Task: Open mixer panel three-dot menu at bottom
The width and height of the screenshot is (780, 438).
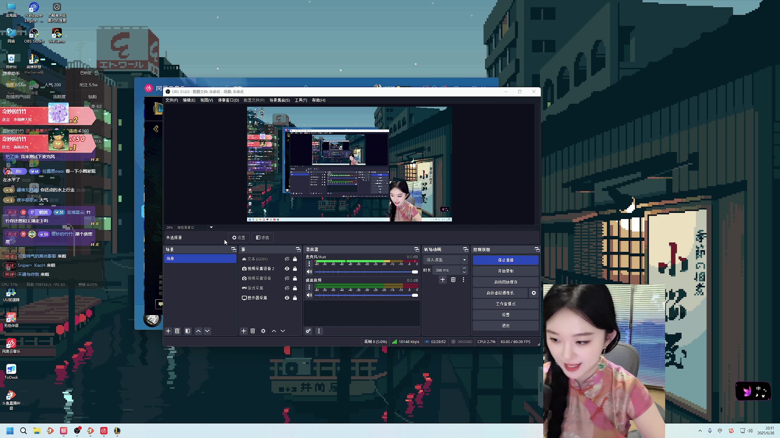Action: coord(319,331)
